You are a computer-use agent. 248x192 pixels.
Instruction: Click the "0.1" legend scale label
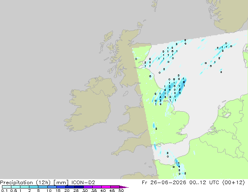(x=4, y=190)
